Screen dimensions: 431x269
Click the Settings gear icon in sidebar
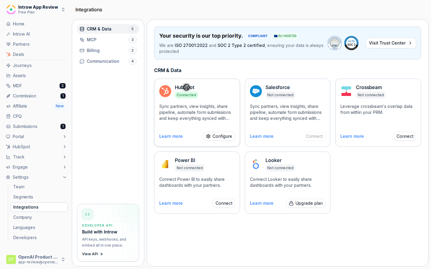coord(8,177)
